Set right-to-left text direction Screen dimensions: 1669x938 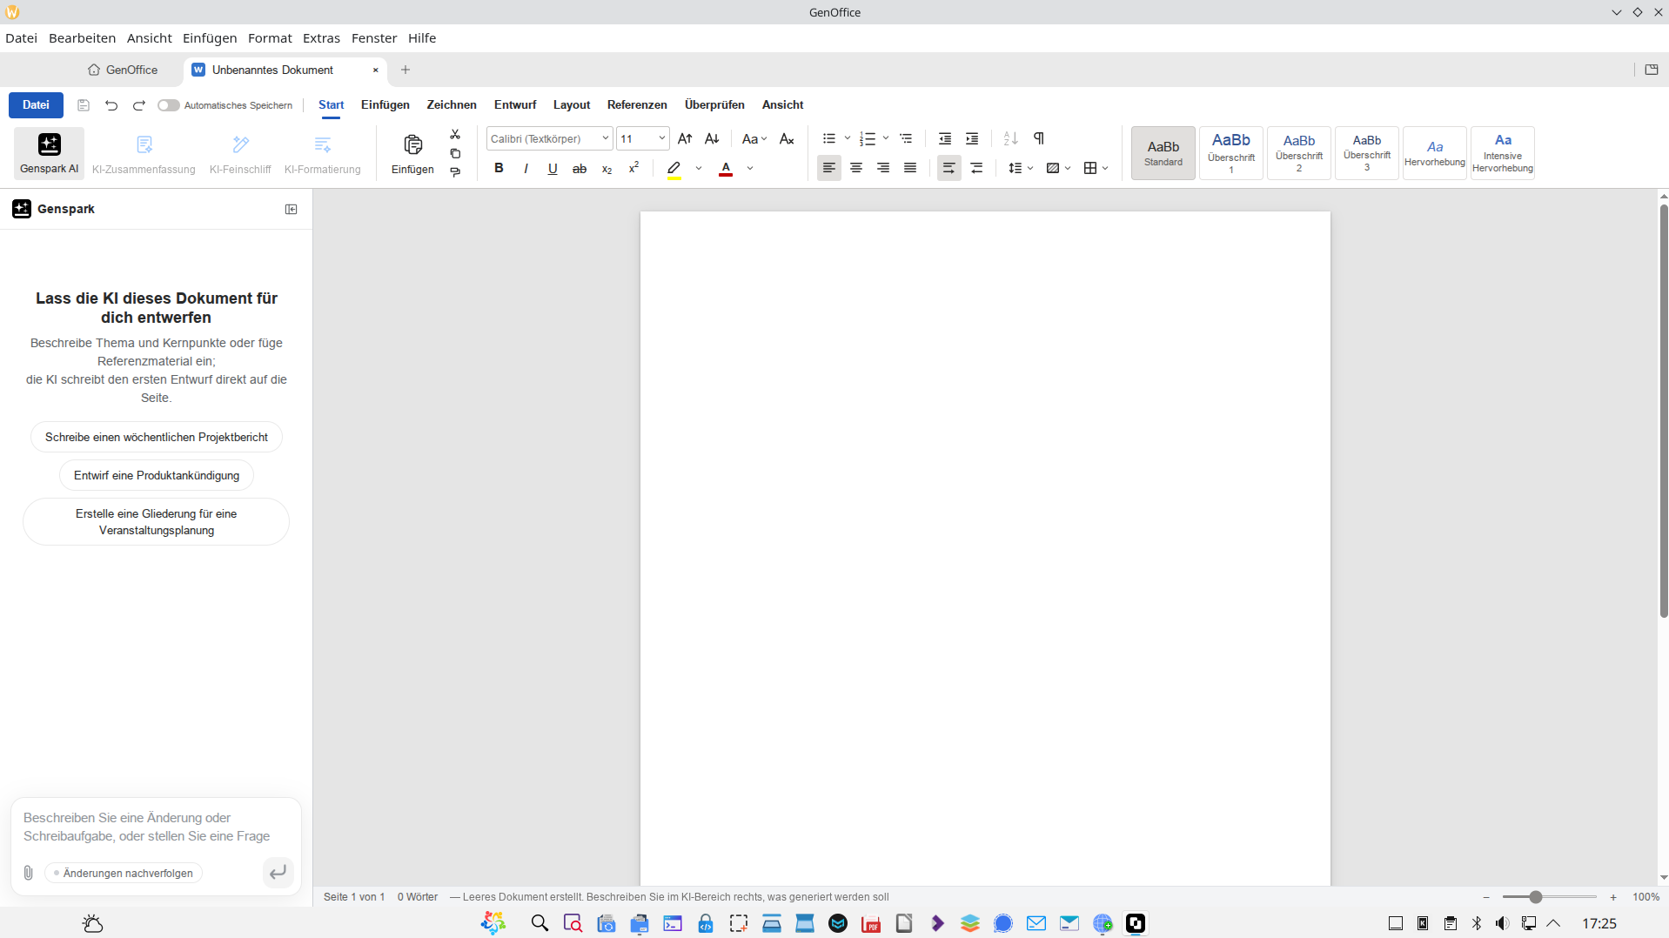click(976, 168)
